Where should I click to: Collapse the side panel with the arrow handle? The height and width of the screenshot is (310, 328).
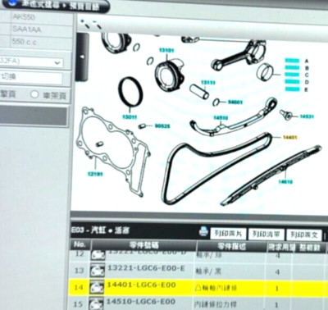[x=82, y=57]
